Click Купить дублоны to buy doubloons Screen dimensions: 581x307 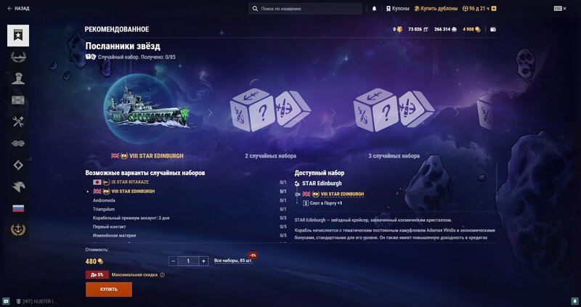tap(436, 9)
